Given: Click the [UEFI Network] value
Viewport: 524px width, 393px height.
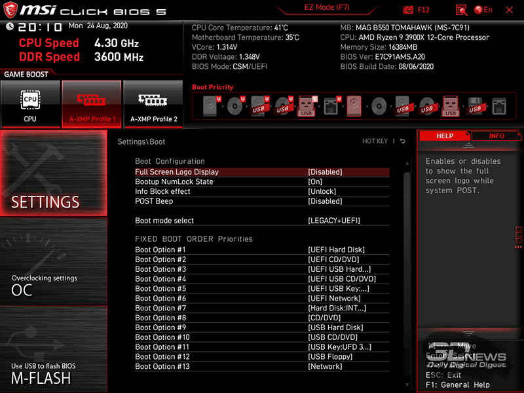Looking at the screenshot, I should pos(335,298).
